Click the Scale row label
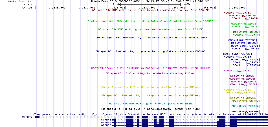Viewport: 268px width, 127px height. 28,4
